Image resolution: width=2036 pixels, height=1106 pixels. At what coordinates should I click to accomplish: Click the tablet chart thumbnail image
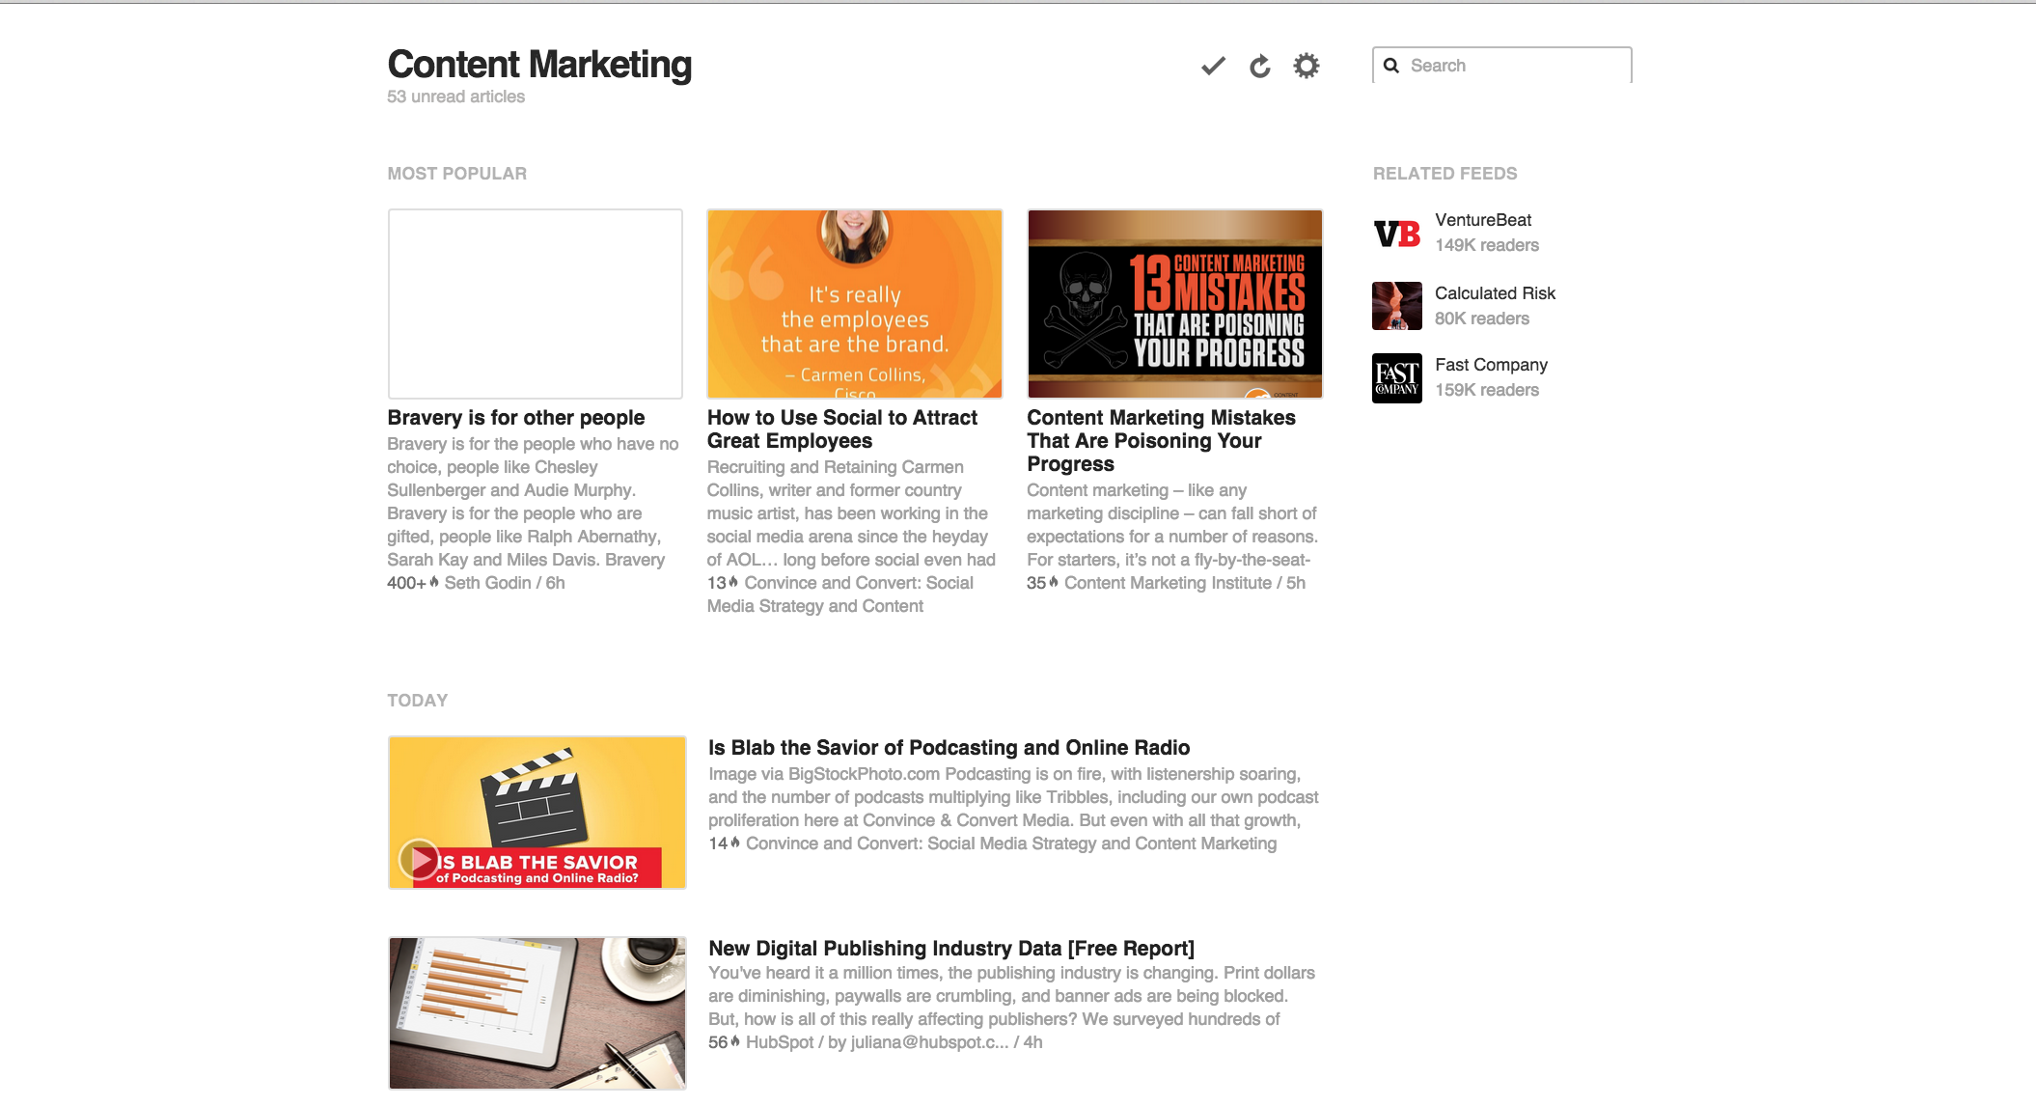pos(537,1013)
